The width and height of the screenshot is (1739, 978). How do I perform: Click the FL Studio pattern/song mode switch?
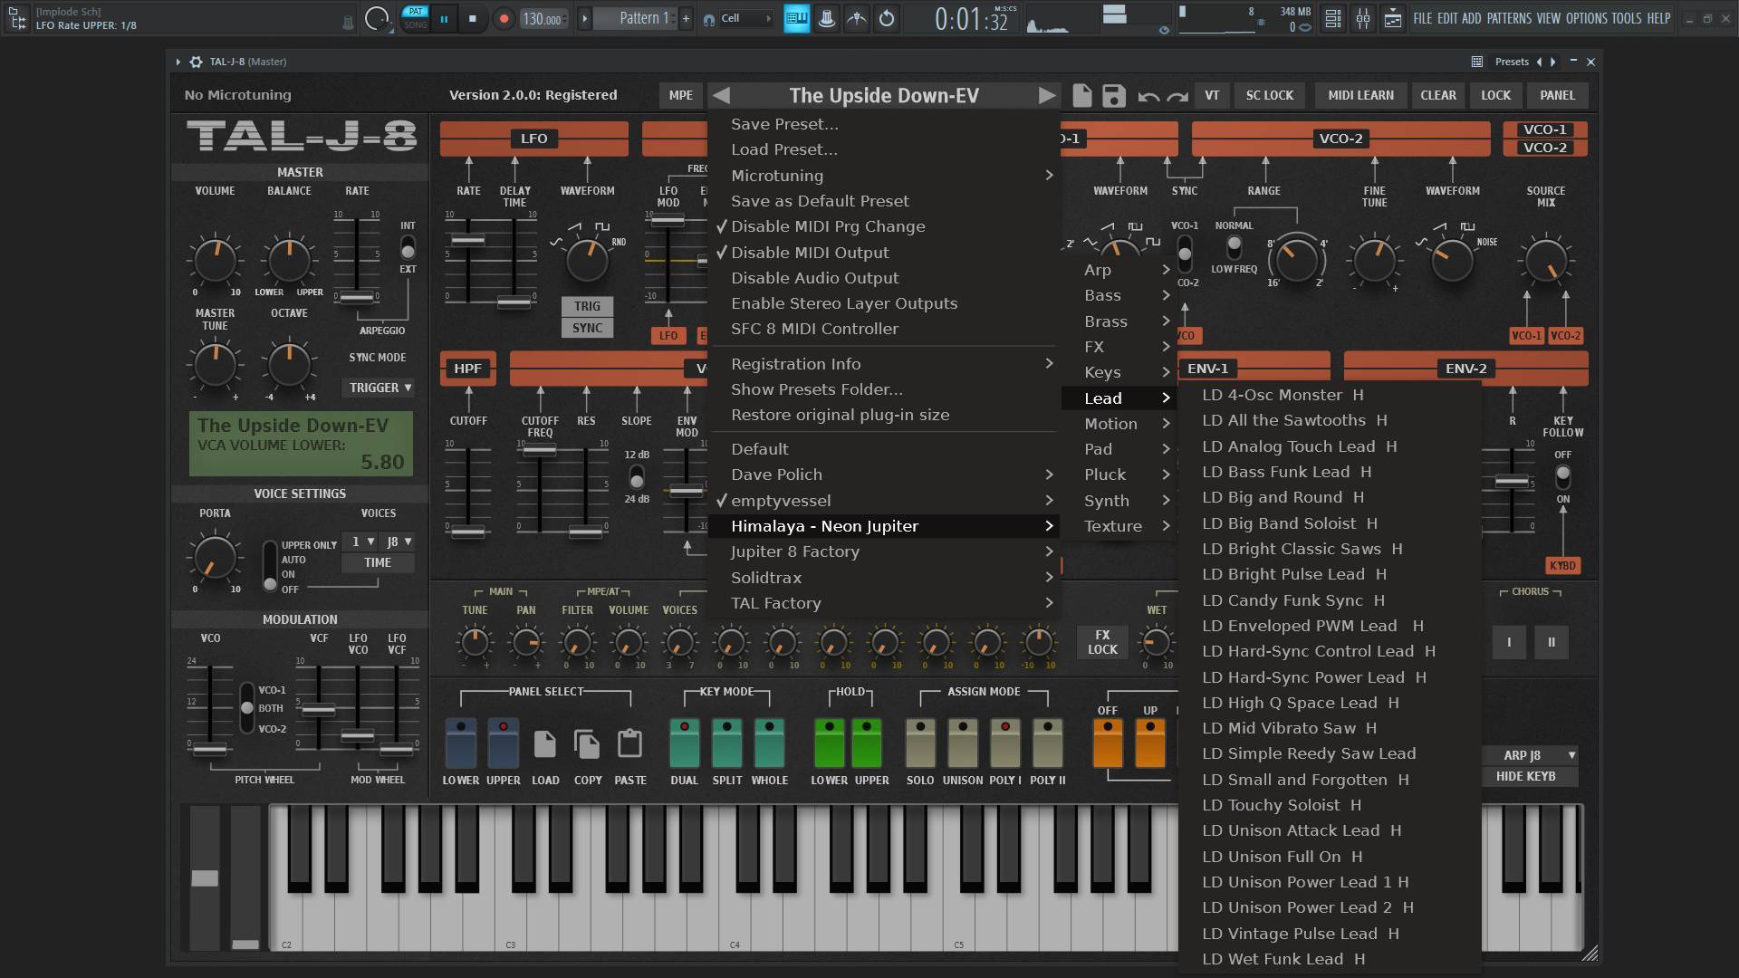coord(415,18)
